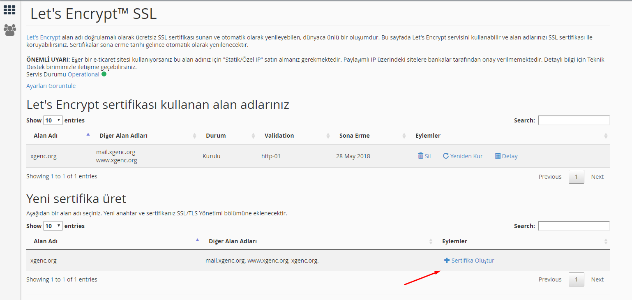Select page 1 in top table pagination

point(577,177)
